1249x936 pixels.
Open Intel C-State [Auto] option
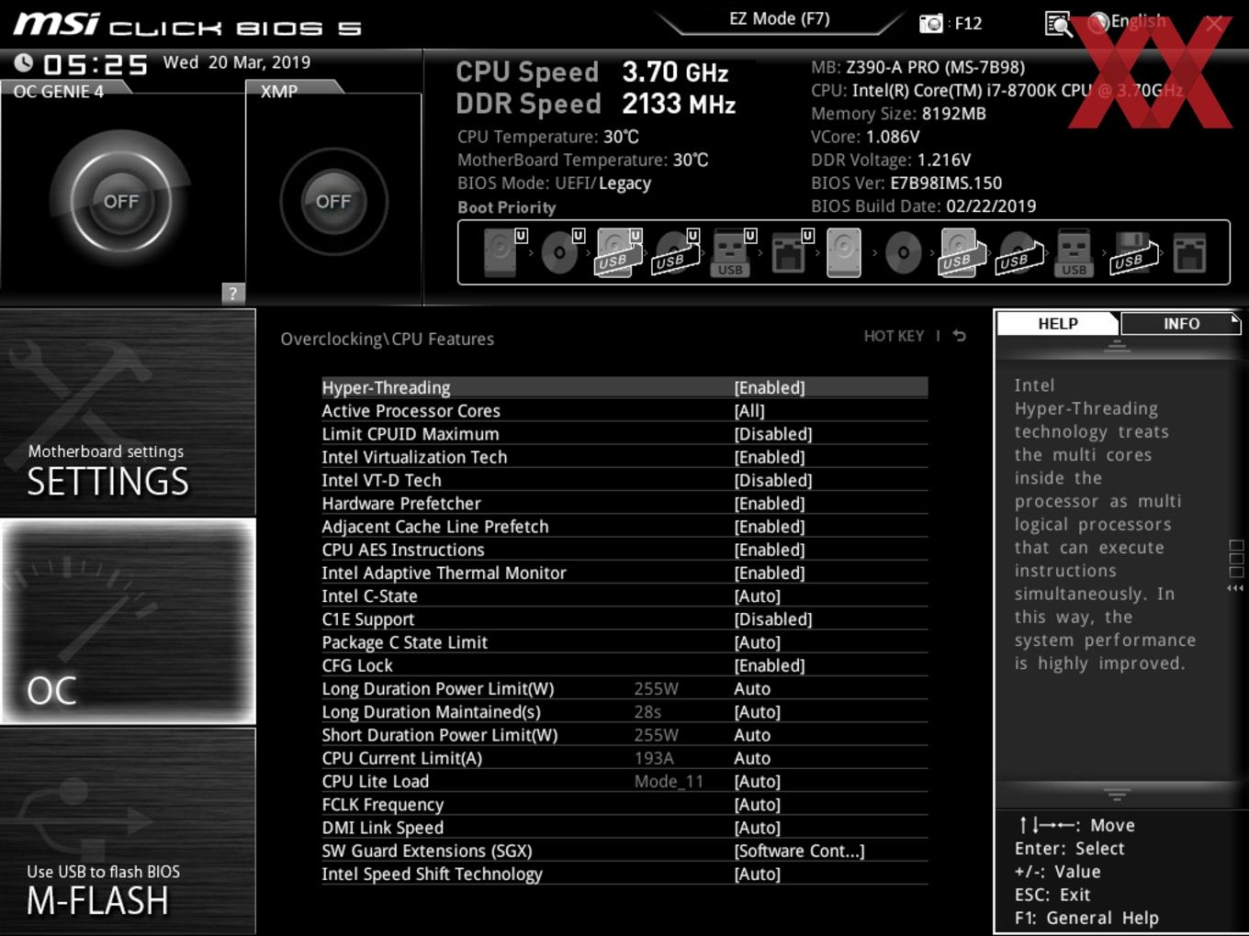pyautogui.click(x=758, y=596)
